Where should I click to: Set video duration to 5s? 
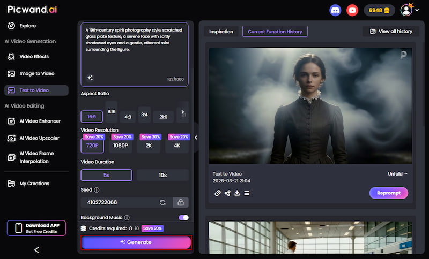[106, 175]
